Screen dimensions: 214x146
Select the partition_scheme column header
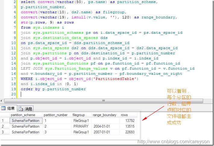(x=26, y=115)
